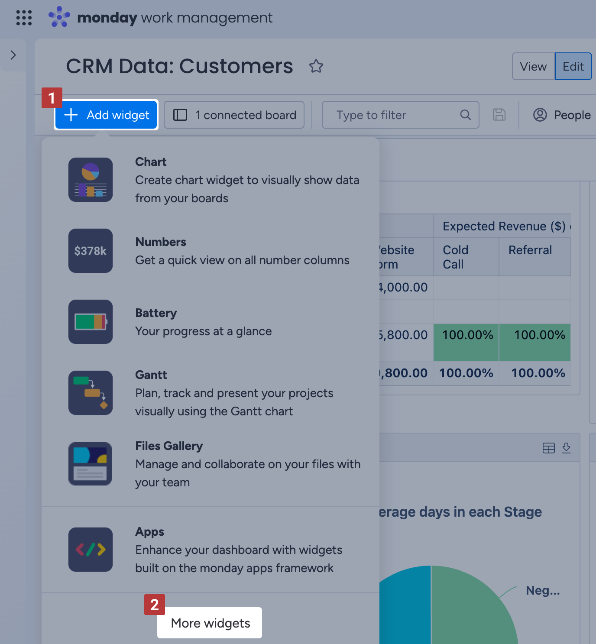Choose the Files Gallery widget icon
This screenshot has height=644, width=596.
coord(91,464)
